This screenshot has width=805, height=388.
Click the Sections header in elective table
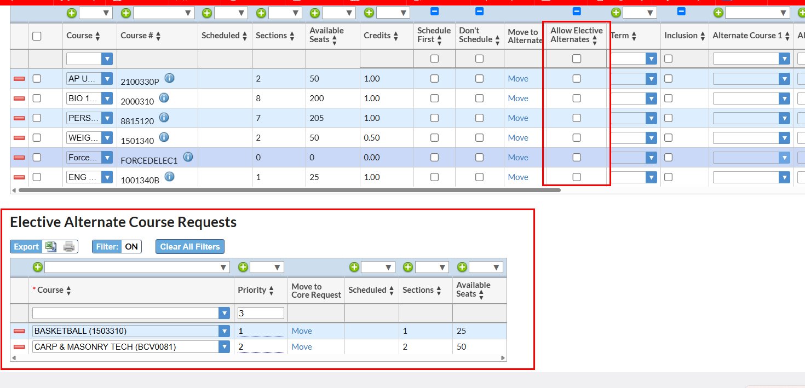pos(418,290)
